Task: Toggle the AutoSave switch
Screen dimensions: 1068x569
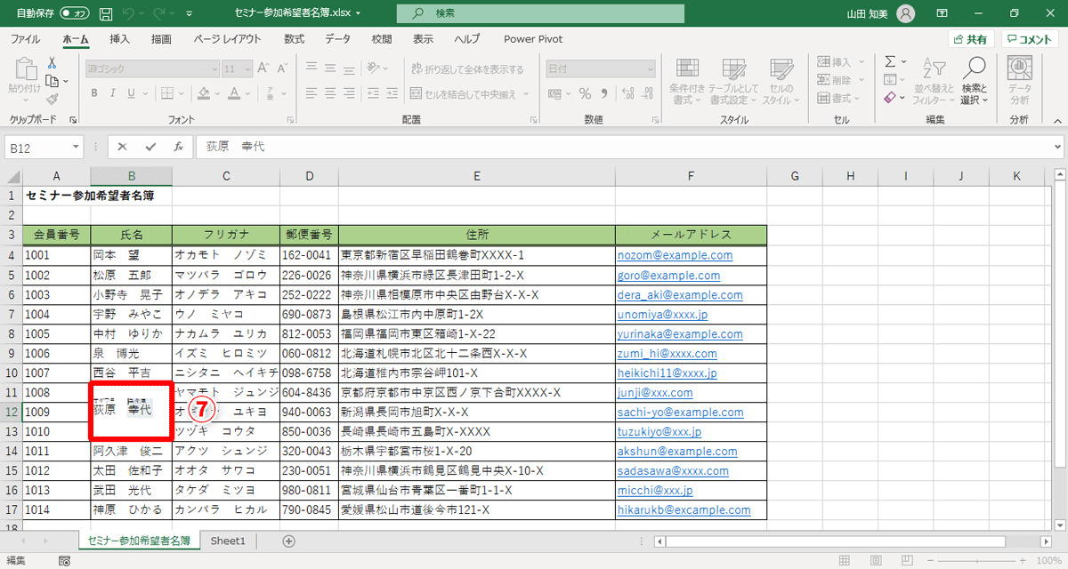Action: pos(76,14)
